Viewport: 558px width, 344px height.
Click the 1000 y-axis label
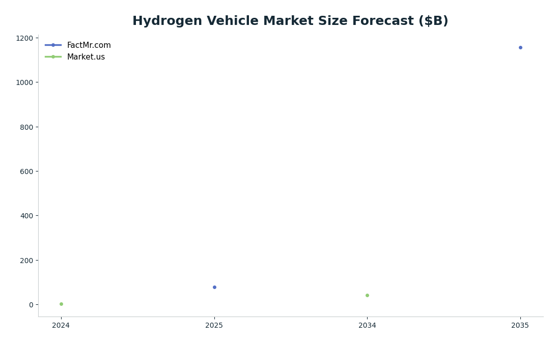point(24,82)
